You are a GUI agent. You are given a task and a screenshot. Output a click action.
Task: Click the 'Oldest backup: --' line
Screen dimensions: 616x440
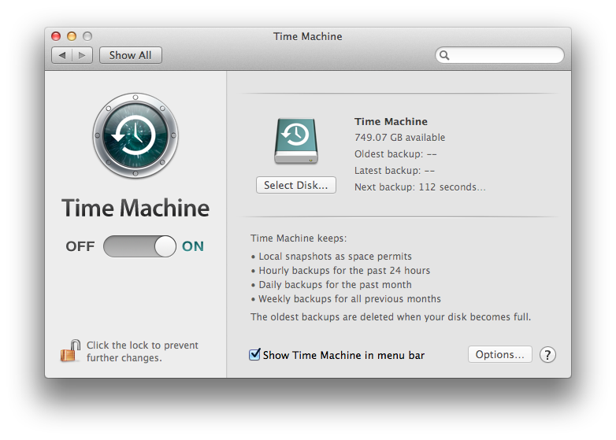pos(395,153)
